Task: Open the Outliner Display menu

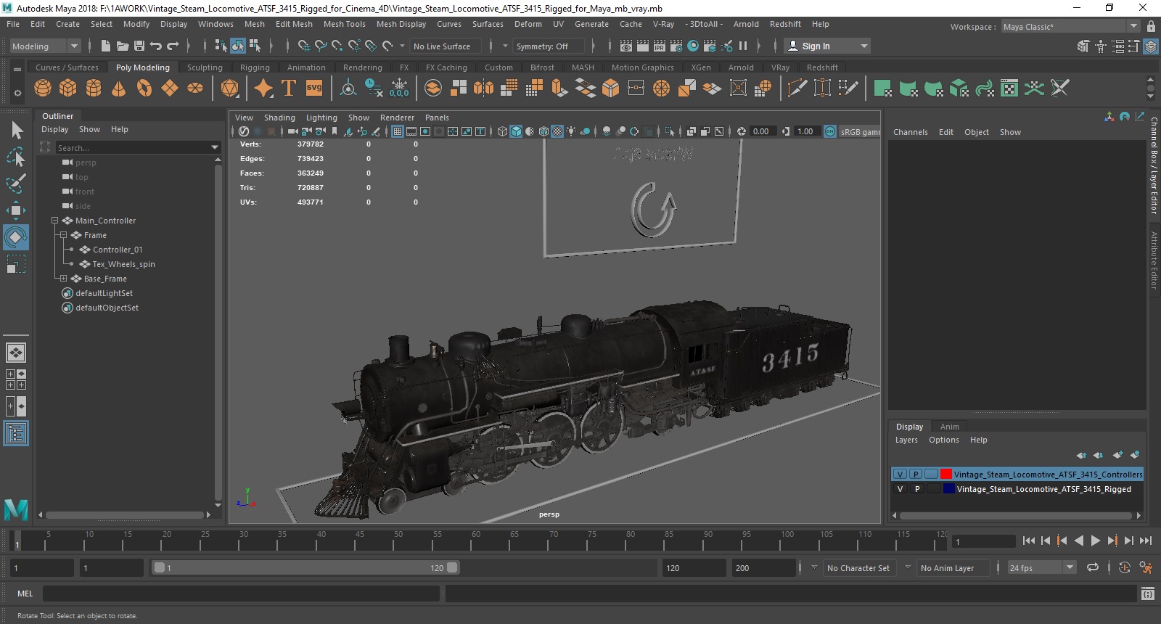Action: (54, 129)
